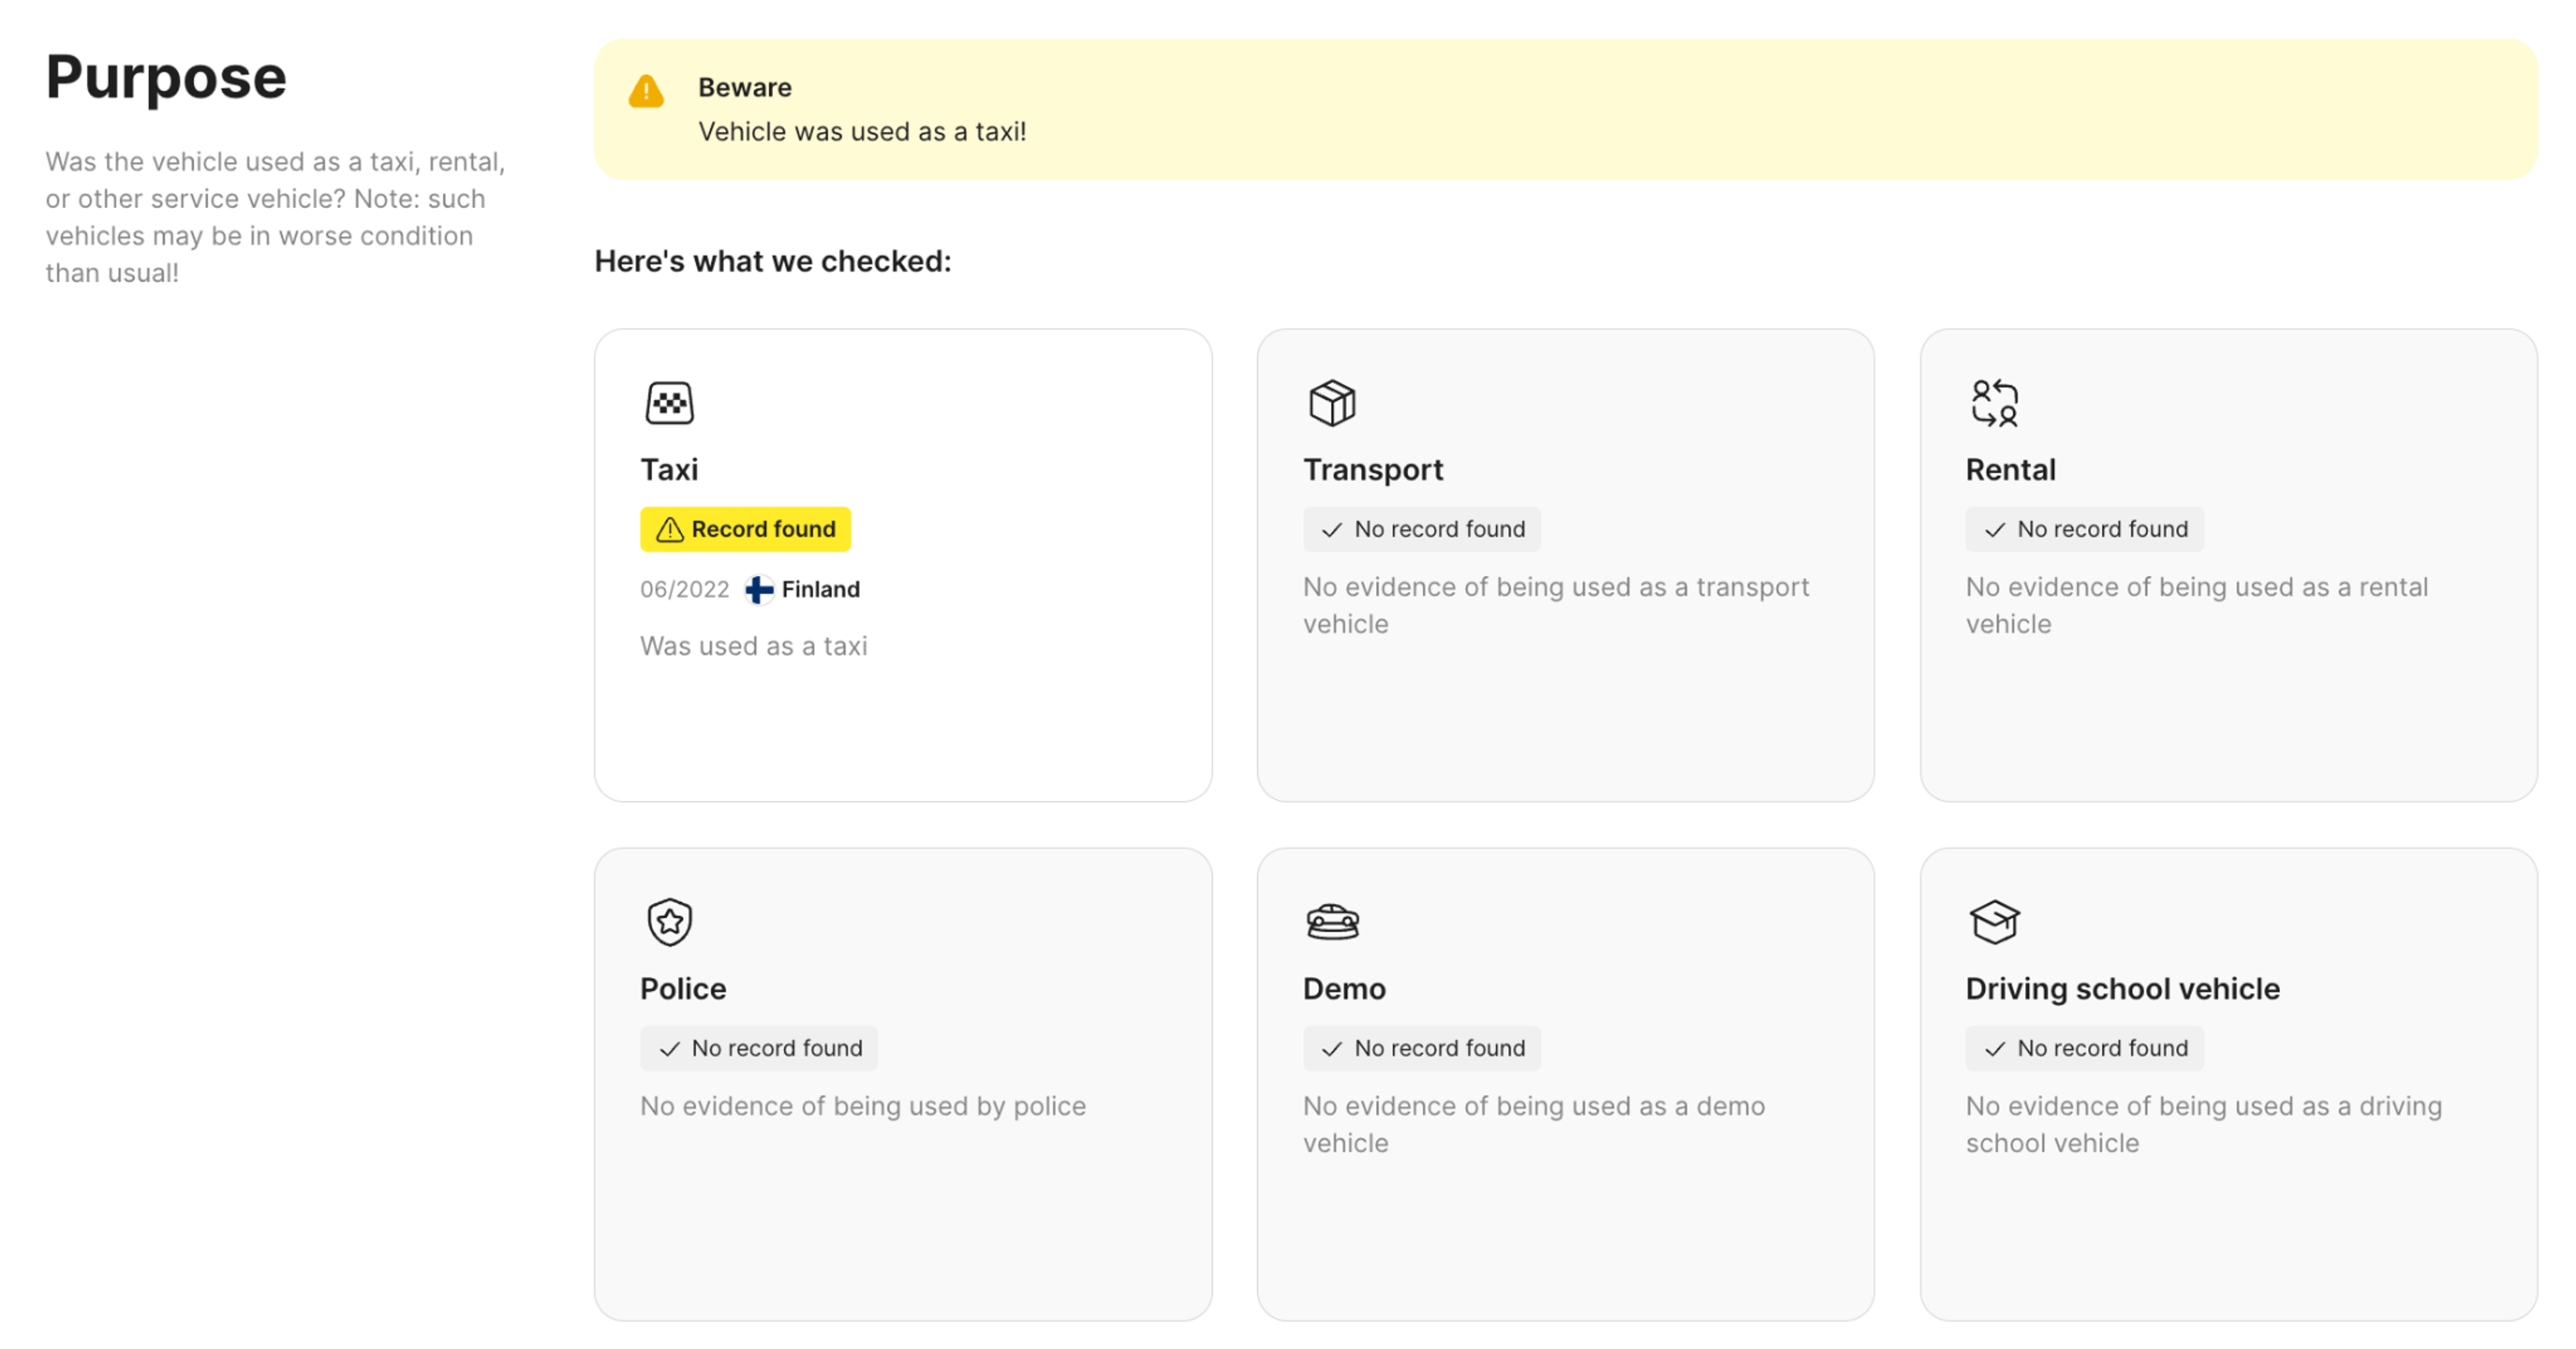Click Police's No record found badge
Viewport: 2576px width, 1349px height.
pos(758,1047)
